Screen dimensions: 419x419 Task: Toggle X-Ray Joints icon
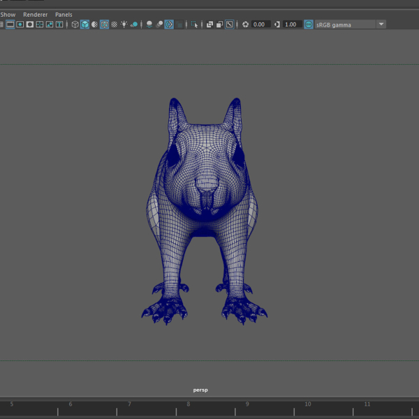click(x=229, y=24)
